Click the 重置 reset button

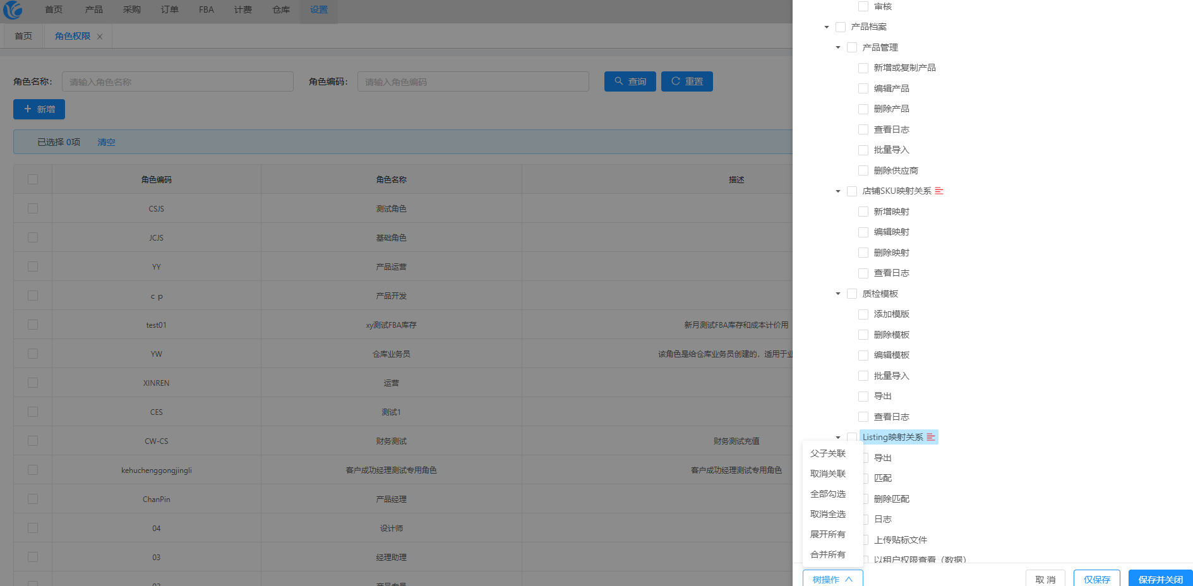click(687, 81)
